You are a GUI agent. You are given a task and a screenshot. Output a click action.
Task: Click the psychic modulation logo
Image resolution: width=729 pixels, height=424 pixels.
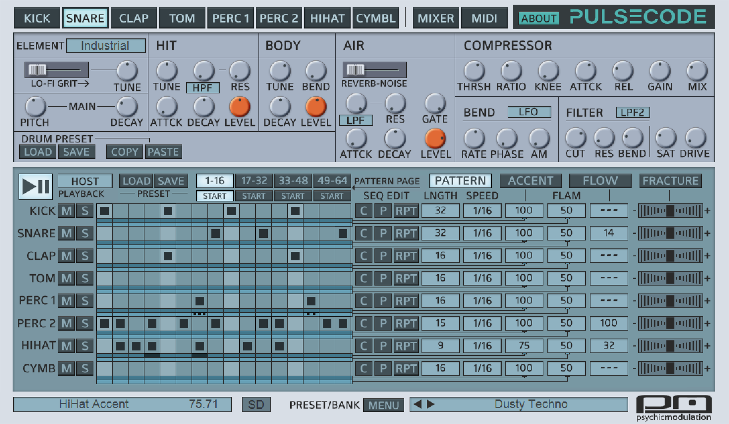tap(674, 407)
